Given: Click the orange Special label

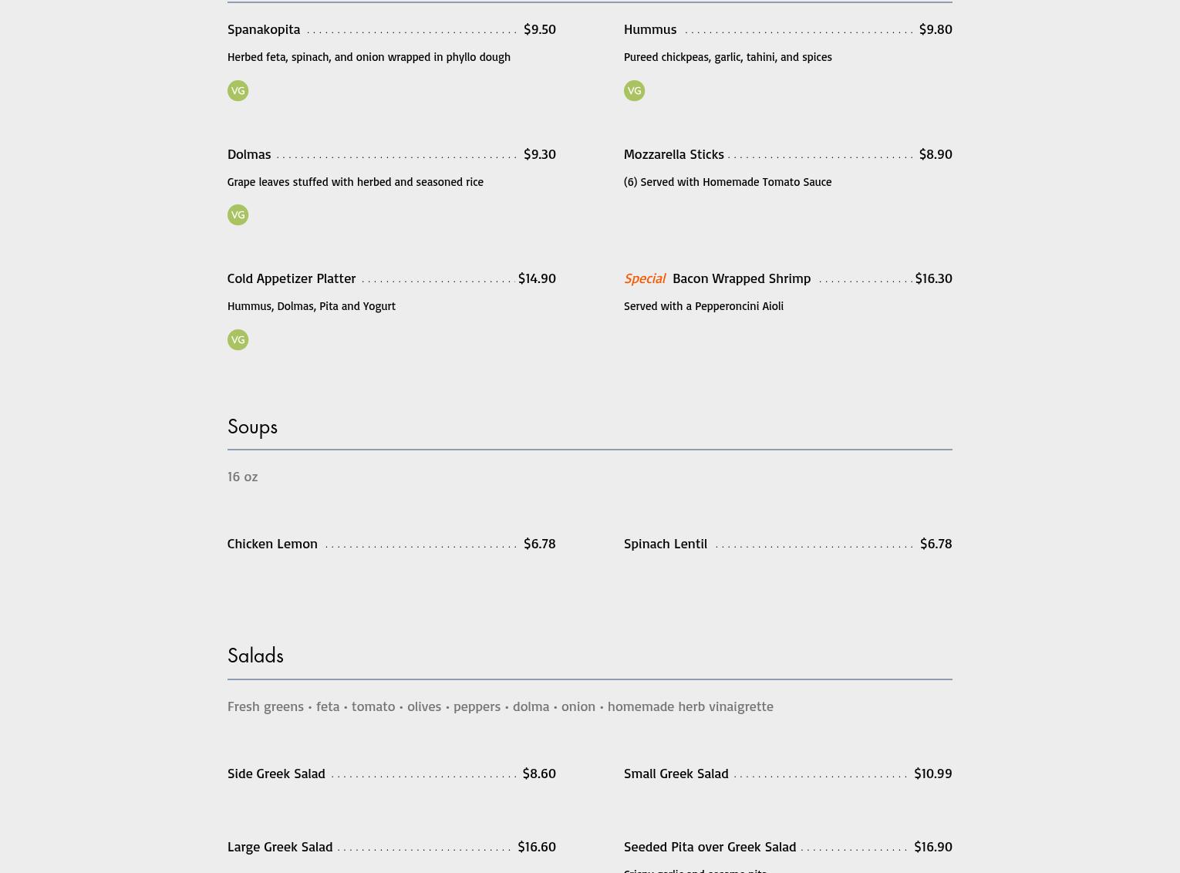Looking at the screenshot, I should click(x=644, y=278).
